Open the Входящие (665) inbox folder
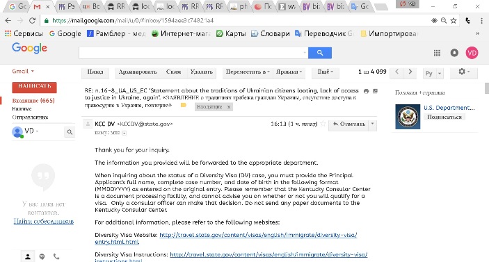Viewport: 489px width, 262px height. [33, 101]
